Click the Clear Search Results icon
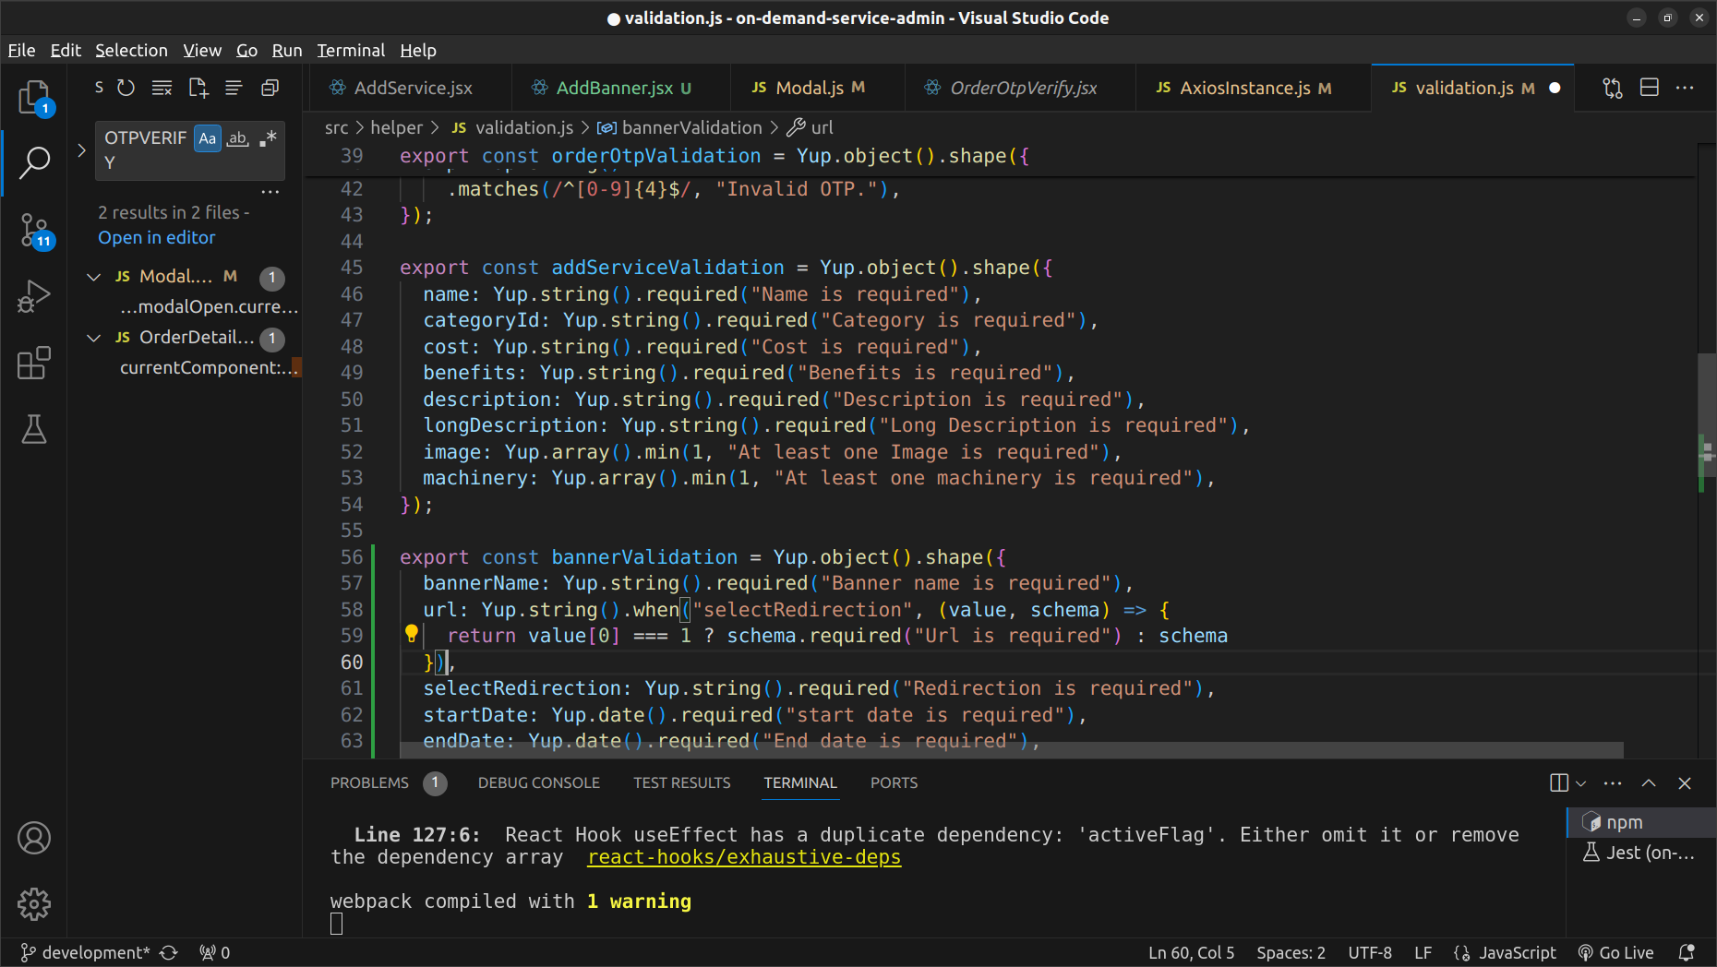The image size is (1717, 967). click(162, 88)
